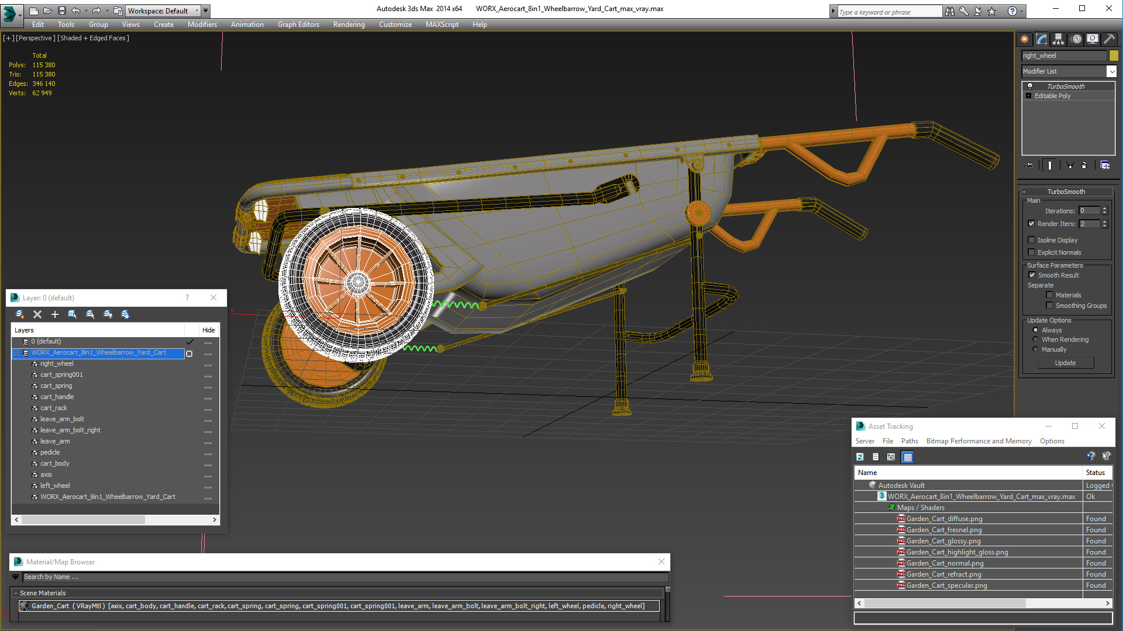Screen dimensions: 1123x631
Task: Open a file using the folder icon
Action: point(47,11)
